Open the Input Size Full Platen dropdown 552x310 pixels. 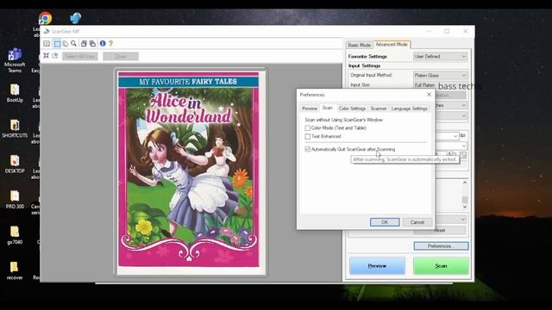tap(440, 85)
